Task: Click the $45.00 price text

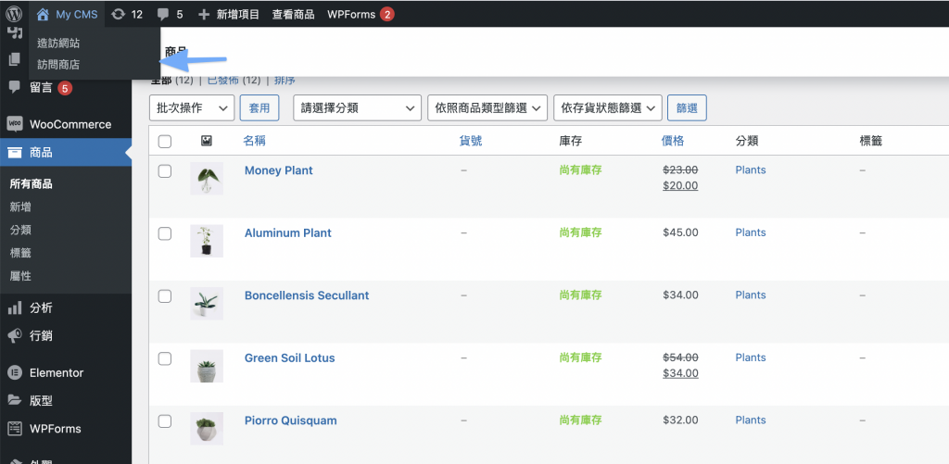Action: click(681, 232)
